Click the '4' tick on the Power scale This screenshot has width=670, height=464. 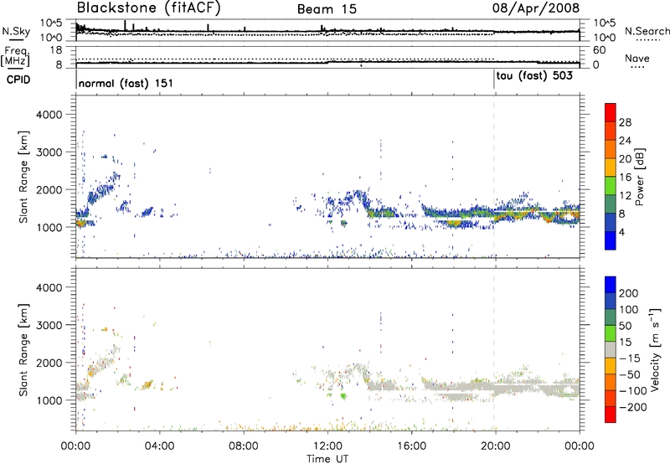point(621,232)
